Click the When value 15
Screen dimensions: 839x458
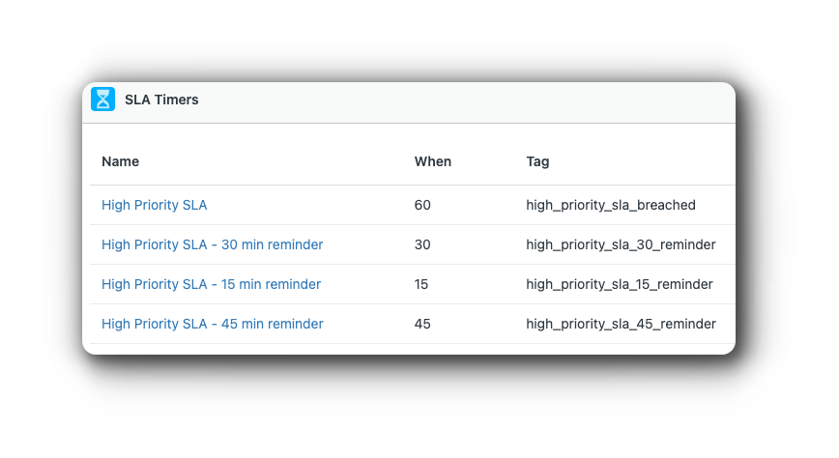(421, 284)
